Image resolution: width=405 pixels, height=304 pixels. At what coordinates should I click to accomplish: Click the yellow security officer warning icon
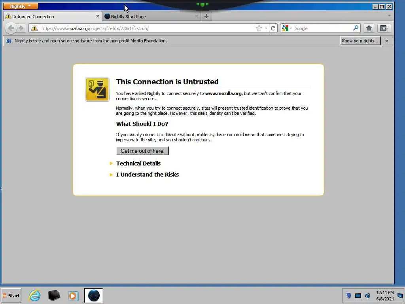97,89
